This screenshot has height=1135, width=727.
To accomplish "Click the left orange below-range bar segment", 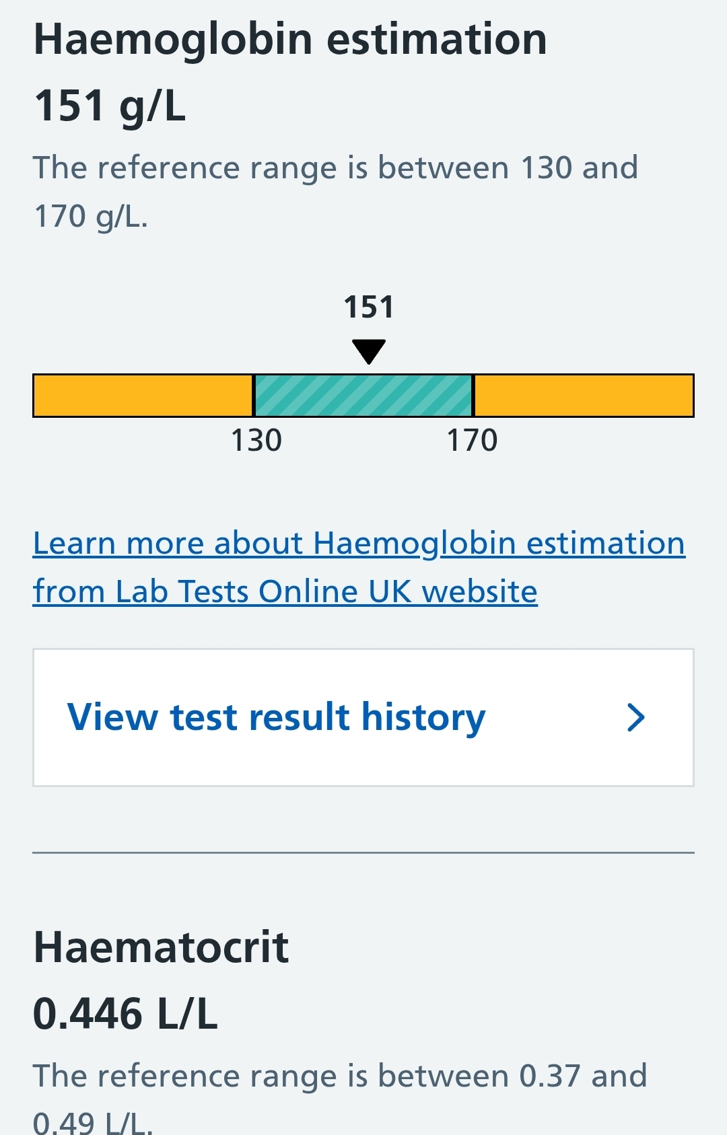I will point(143,396).
